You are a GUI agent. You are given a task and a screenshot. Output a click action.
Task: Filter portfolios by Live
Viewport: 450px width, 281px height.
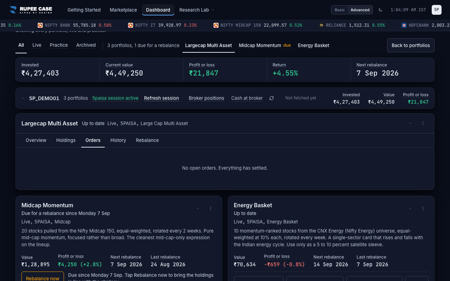(37, 45)
